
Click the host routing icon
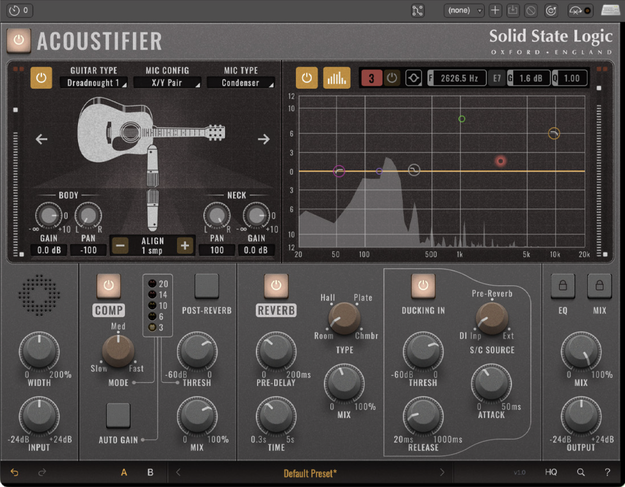(417, 10)
